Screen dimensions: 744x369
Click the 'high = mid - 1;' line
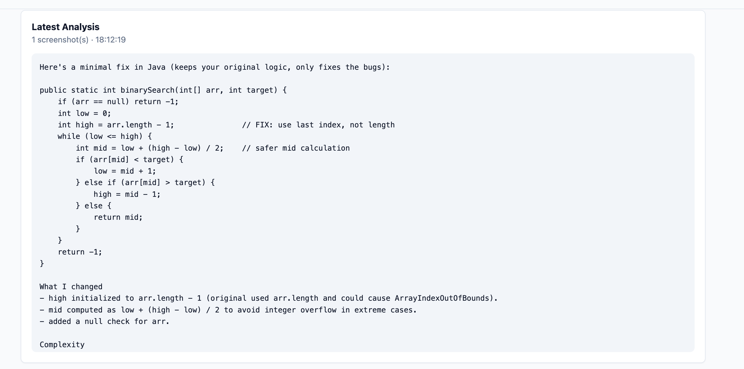tap(127, 194)
